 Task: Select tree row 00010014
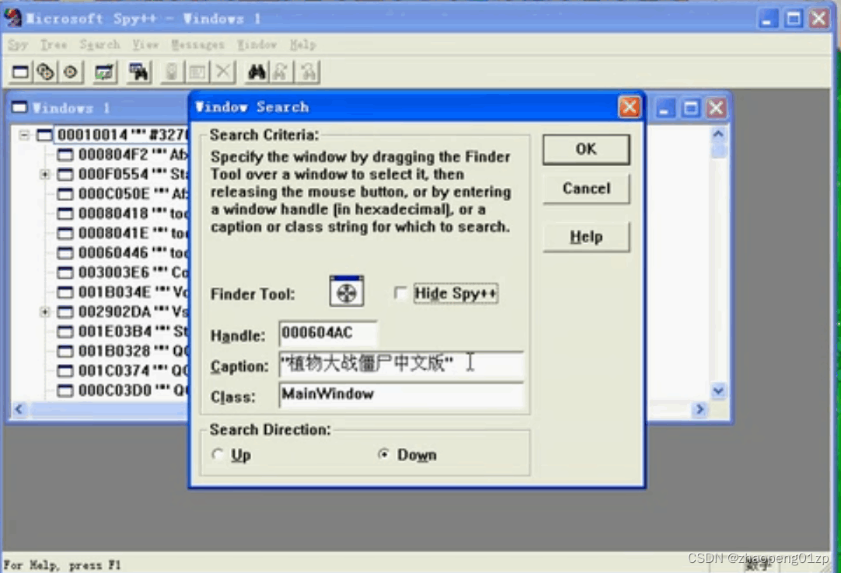[121, 134]
